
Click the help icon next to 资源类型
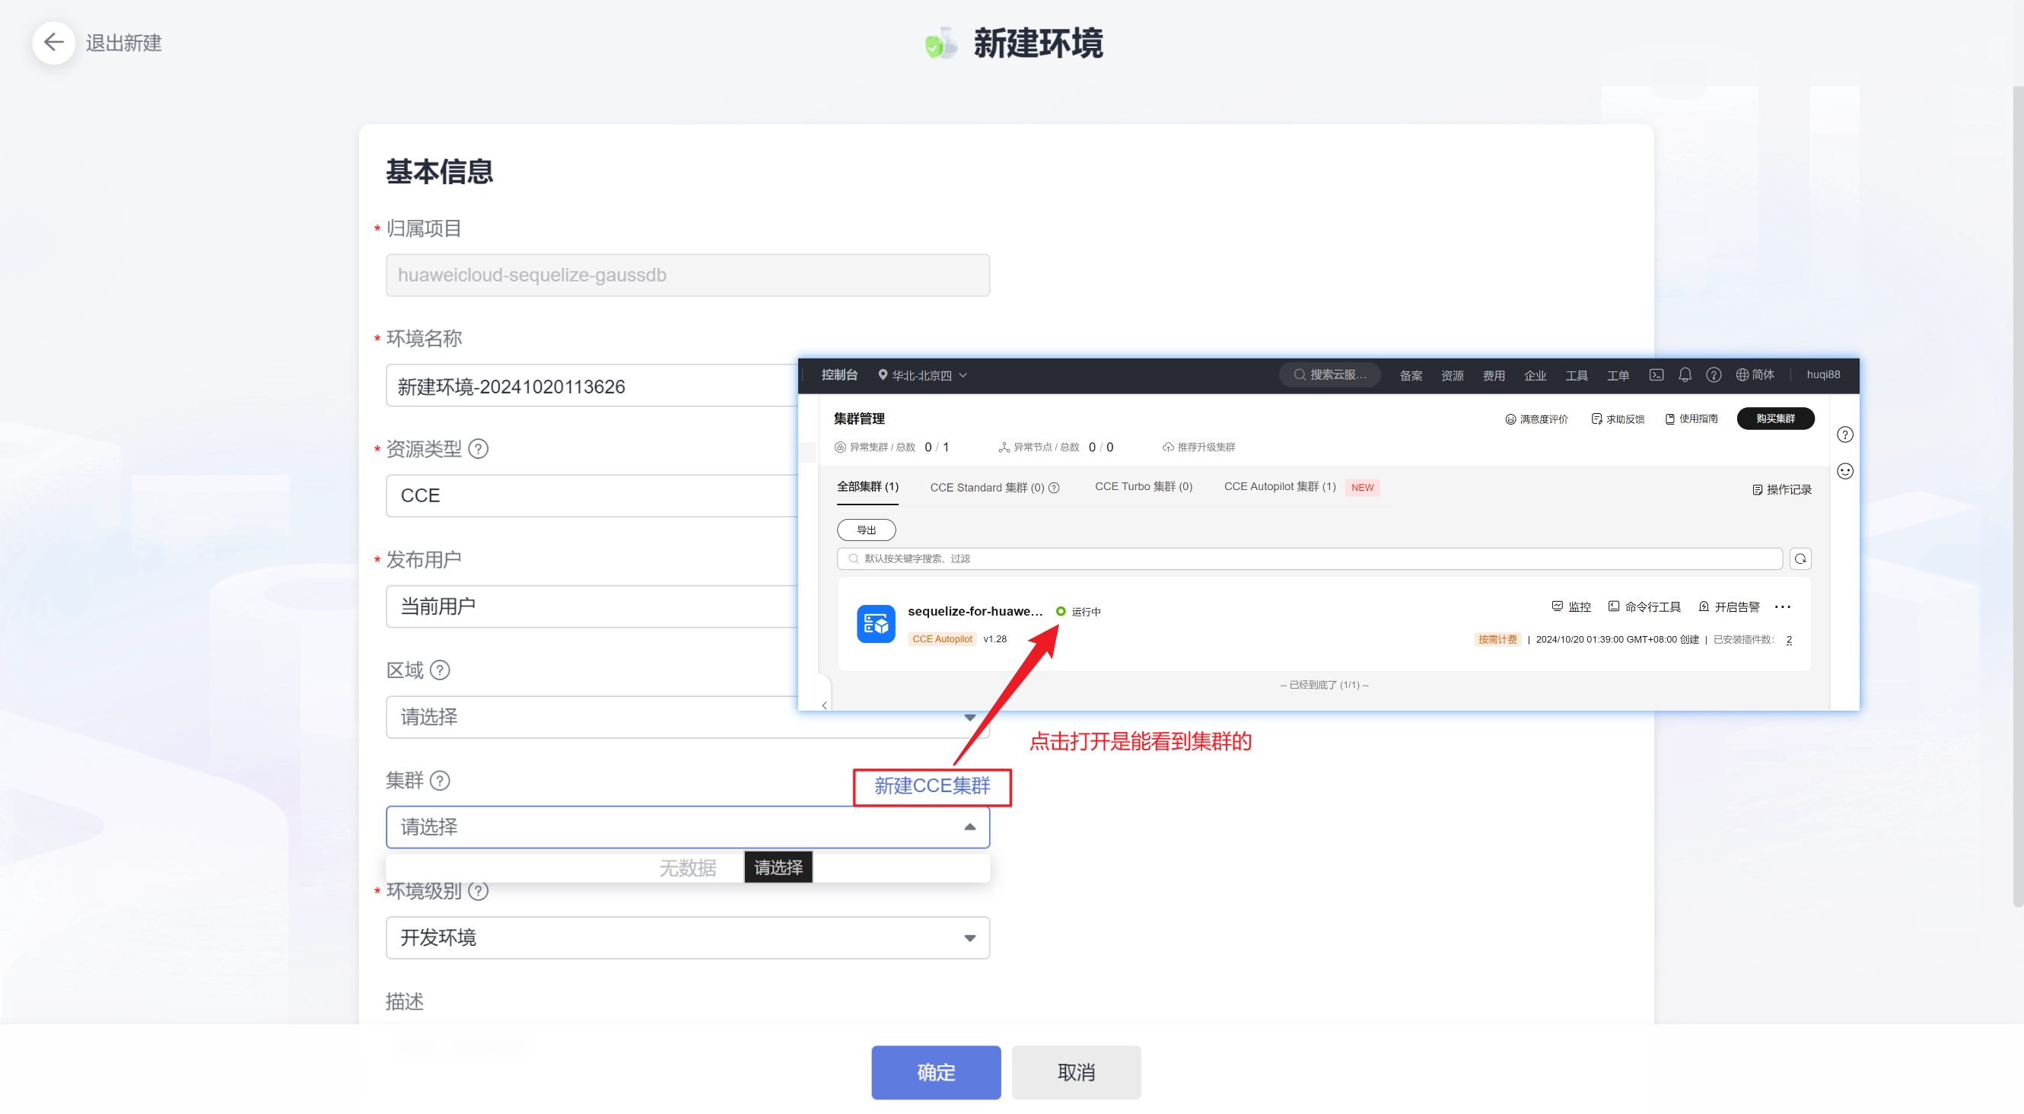pyautogui.click(x=478, y=449)
